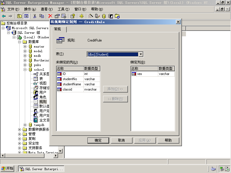231x173 pixels.
Task: Open the 窗口(W) menu
Action: pos(80,9)
